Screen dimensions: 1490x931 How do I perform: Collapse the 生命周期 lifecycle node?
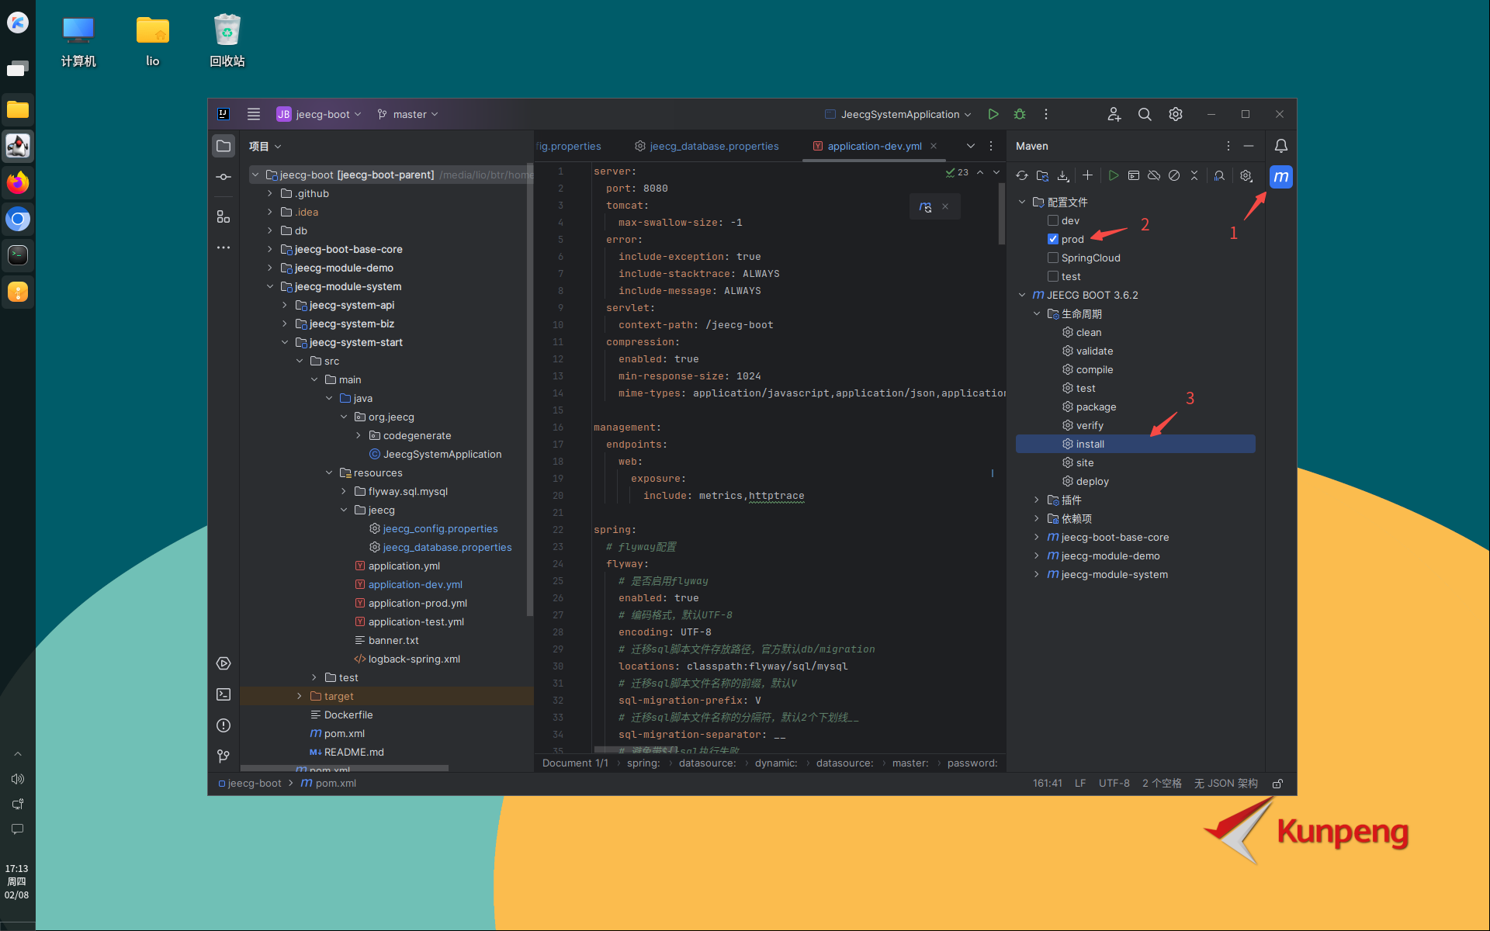(1037, 313)
